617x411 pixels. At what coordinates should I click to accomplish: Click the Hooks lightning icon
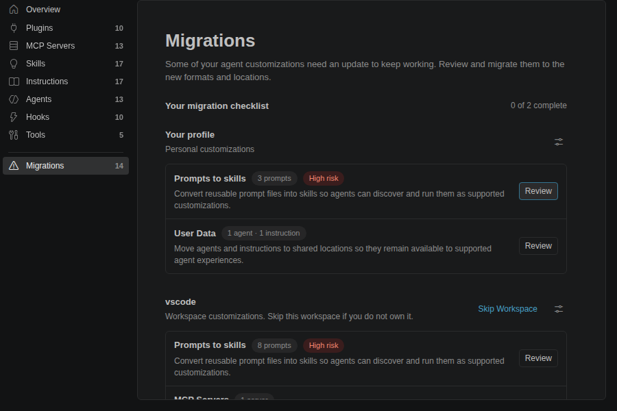[x=14, y=117]
